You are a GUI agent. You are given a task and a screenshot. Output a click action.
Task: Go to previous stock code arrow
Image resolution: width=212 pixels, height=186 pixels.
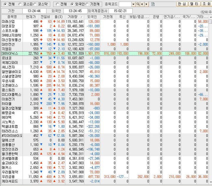coord(142,4)
